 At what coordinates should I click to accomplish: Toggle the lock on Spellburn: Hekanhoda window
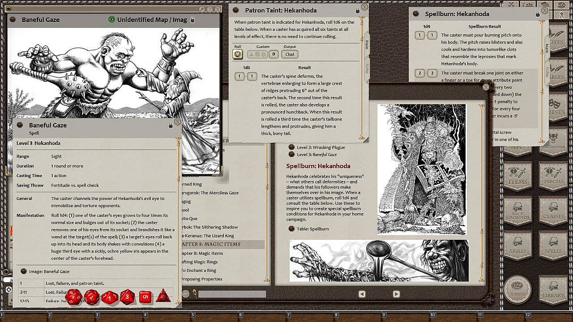coord(538,14)
